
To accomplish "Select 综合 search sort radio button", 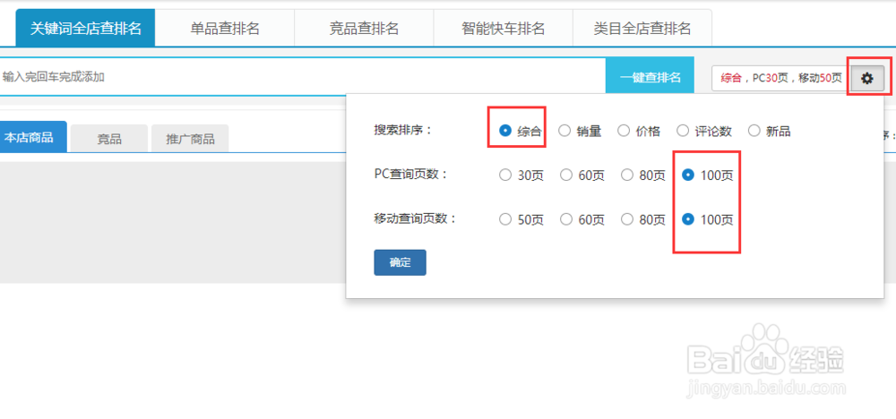I will coord(504,131).
